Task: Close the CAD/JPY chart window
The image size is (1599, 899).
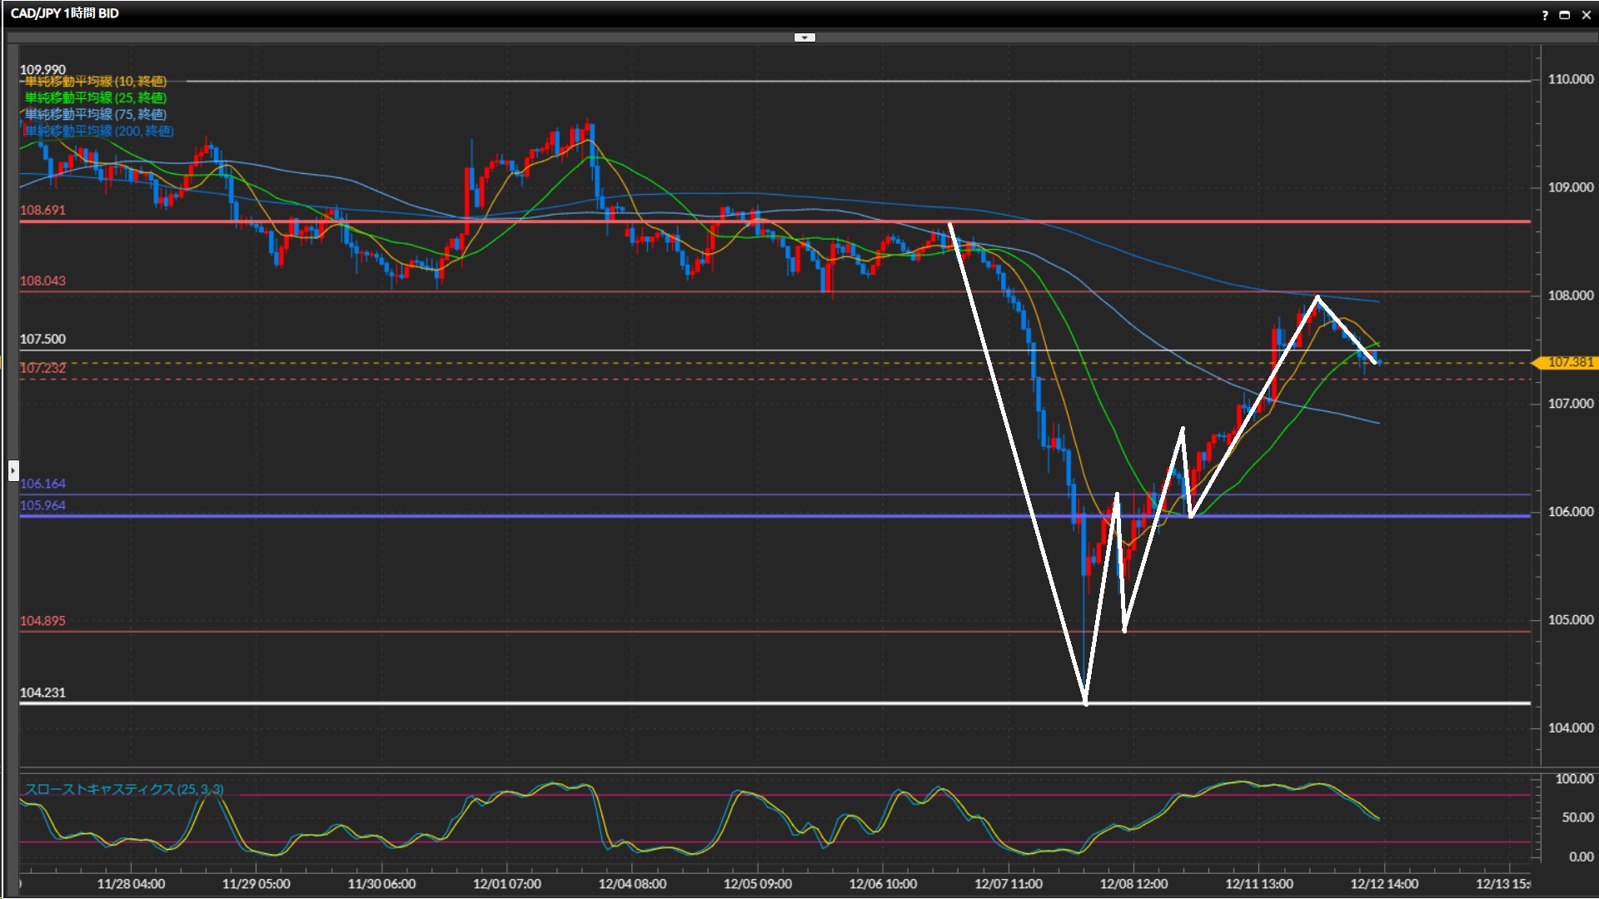Action: (x=1586, y=15)
